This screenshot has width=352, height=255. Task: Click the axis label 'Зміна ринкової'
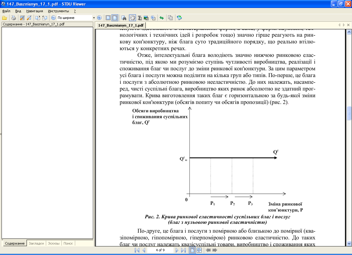pos(285,204)
